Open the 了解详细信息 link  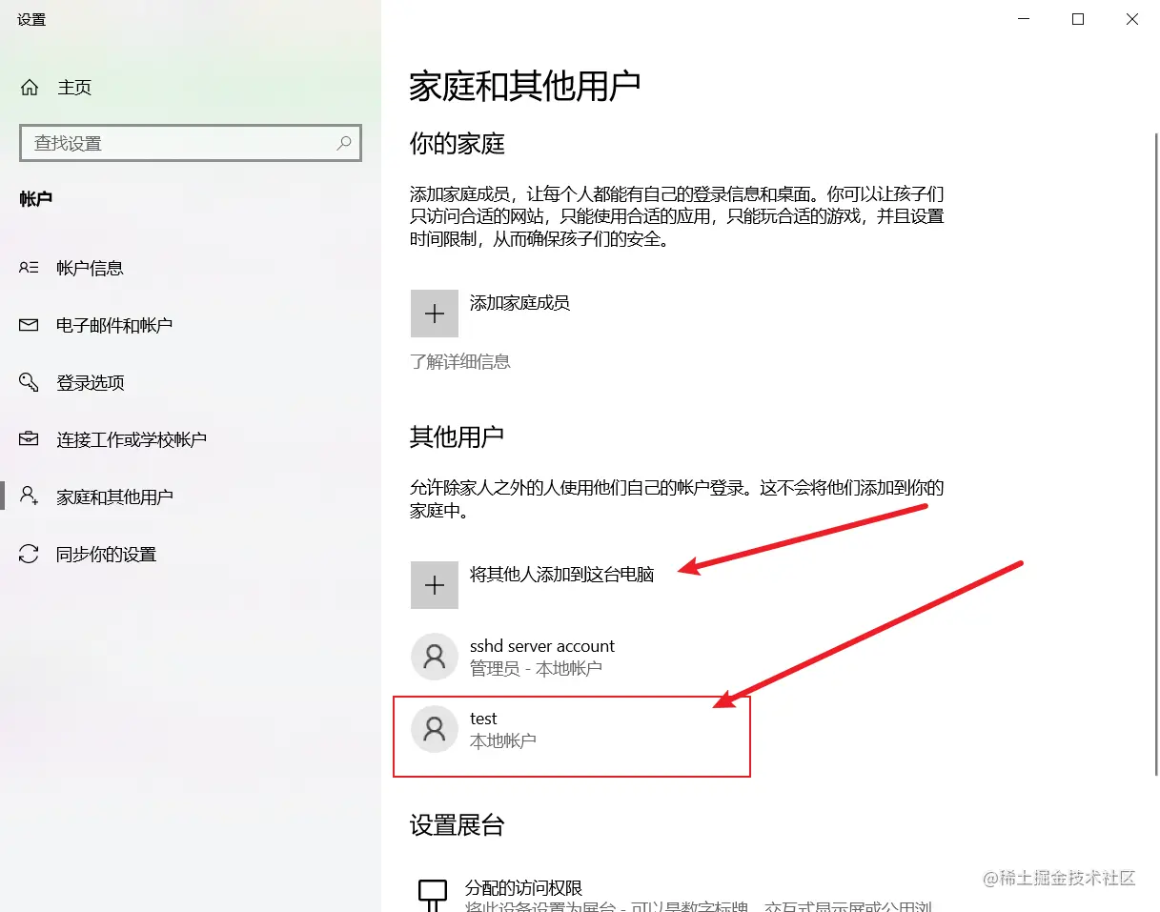460,361
